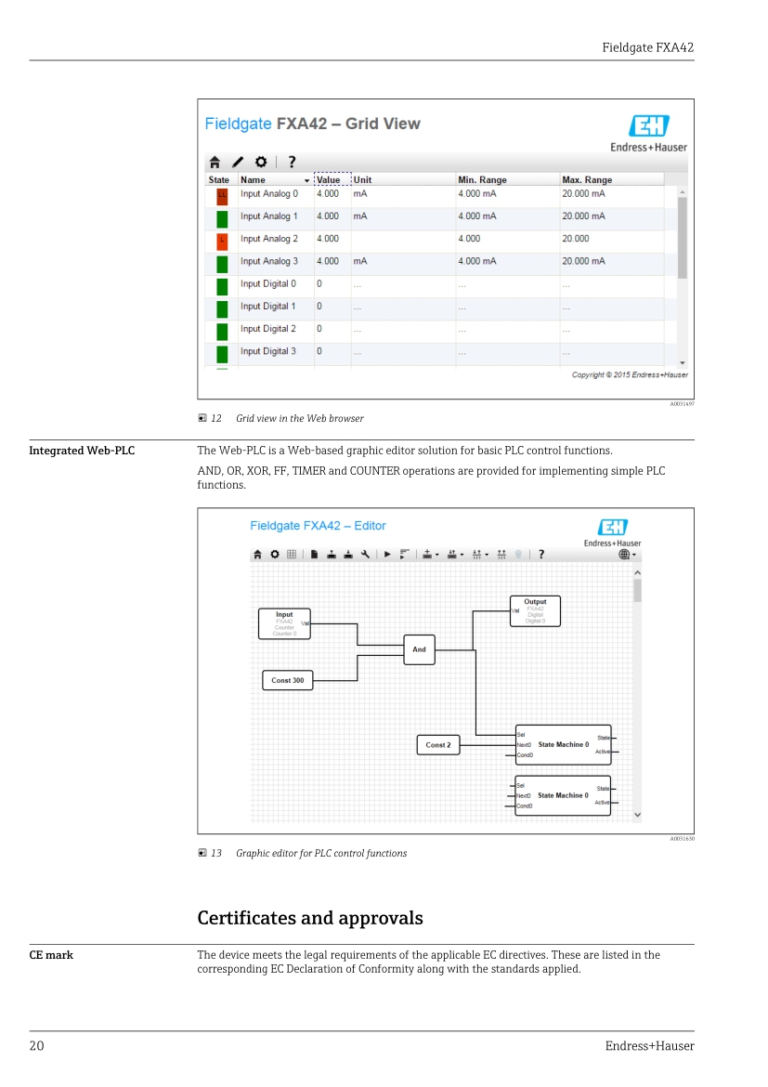Open settings gear in Grid View toolbar
The height and width of the screenshot is (1087, 768).
point(261,163)
